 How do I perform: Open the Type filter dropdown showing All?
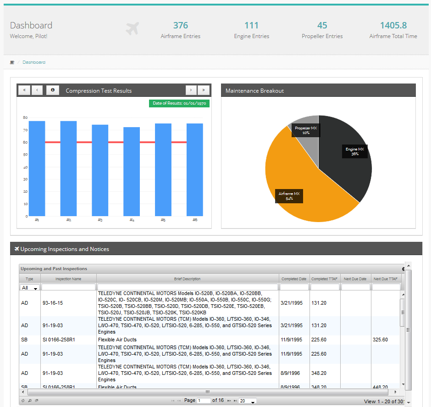click(x=30, y=288)
